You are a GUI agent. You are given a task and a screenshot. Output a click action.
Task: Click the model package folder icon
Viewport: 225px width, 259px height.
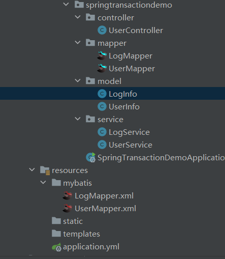click(x=90, y=81)
